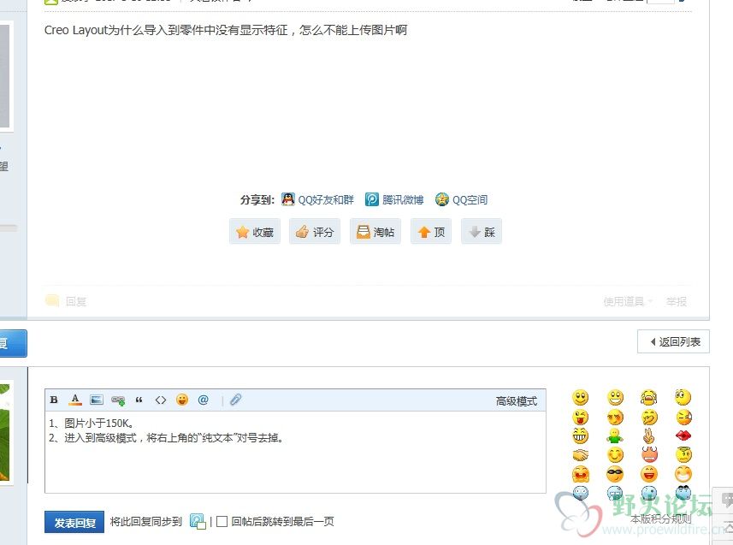Insert the red lips emoji
Image resolution: width=733 pixels, height=545 pixels.
coord(683,435)
